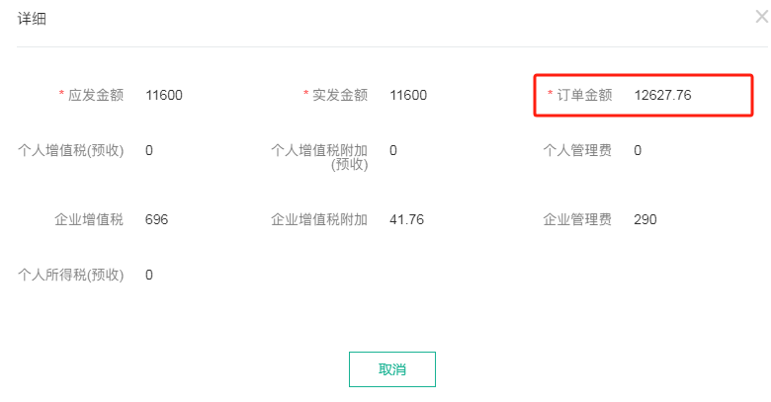Click the 取消 button
This screenshot has width=771, height=402.
[391, 369]
